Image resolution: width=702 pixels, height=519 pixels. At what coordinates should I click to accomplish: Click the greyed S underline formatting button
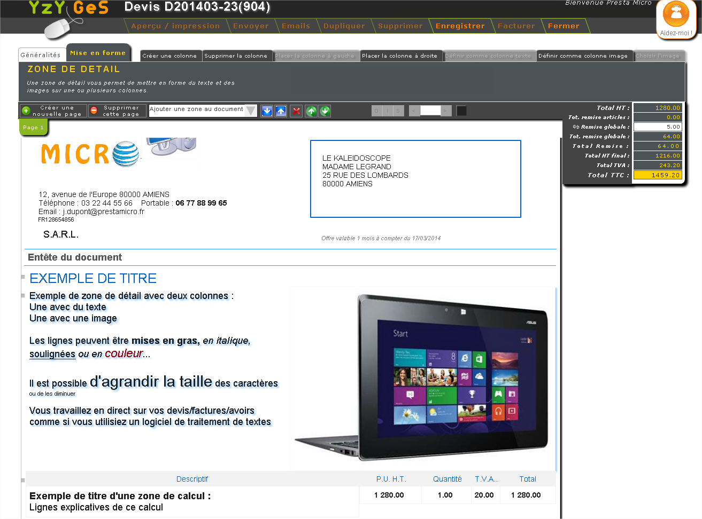(398, 111)
